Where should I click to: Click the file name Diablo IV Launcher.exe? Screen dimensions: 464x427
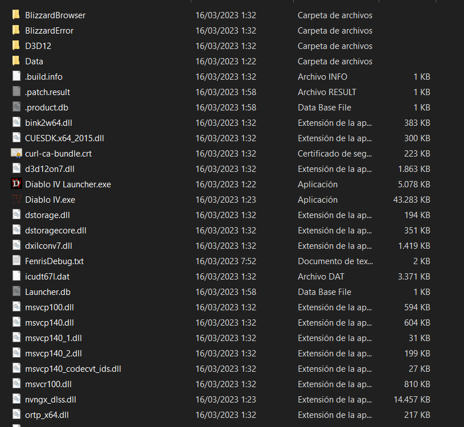click(68, 184)
